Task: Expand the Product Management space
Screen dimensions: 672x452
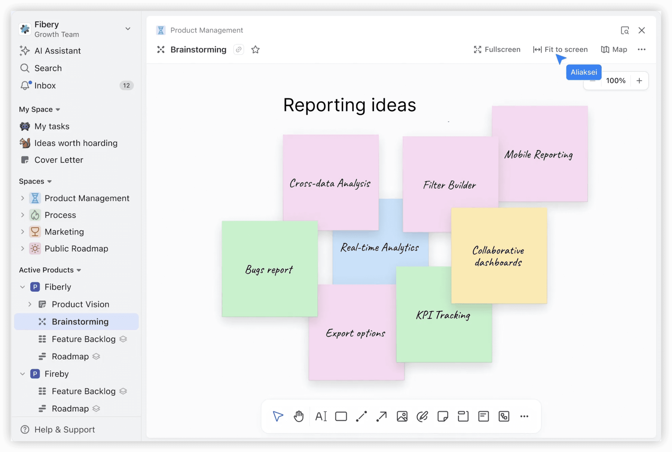Action: pyautogui.click(x=23, y=198)
